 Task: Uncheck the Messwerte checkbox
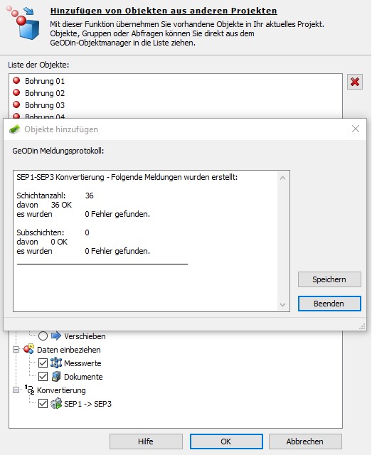coord(43,363)
